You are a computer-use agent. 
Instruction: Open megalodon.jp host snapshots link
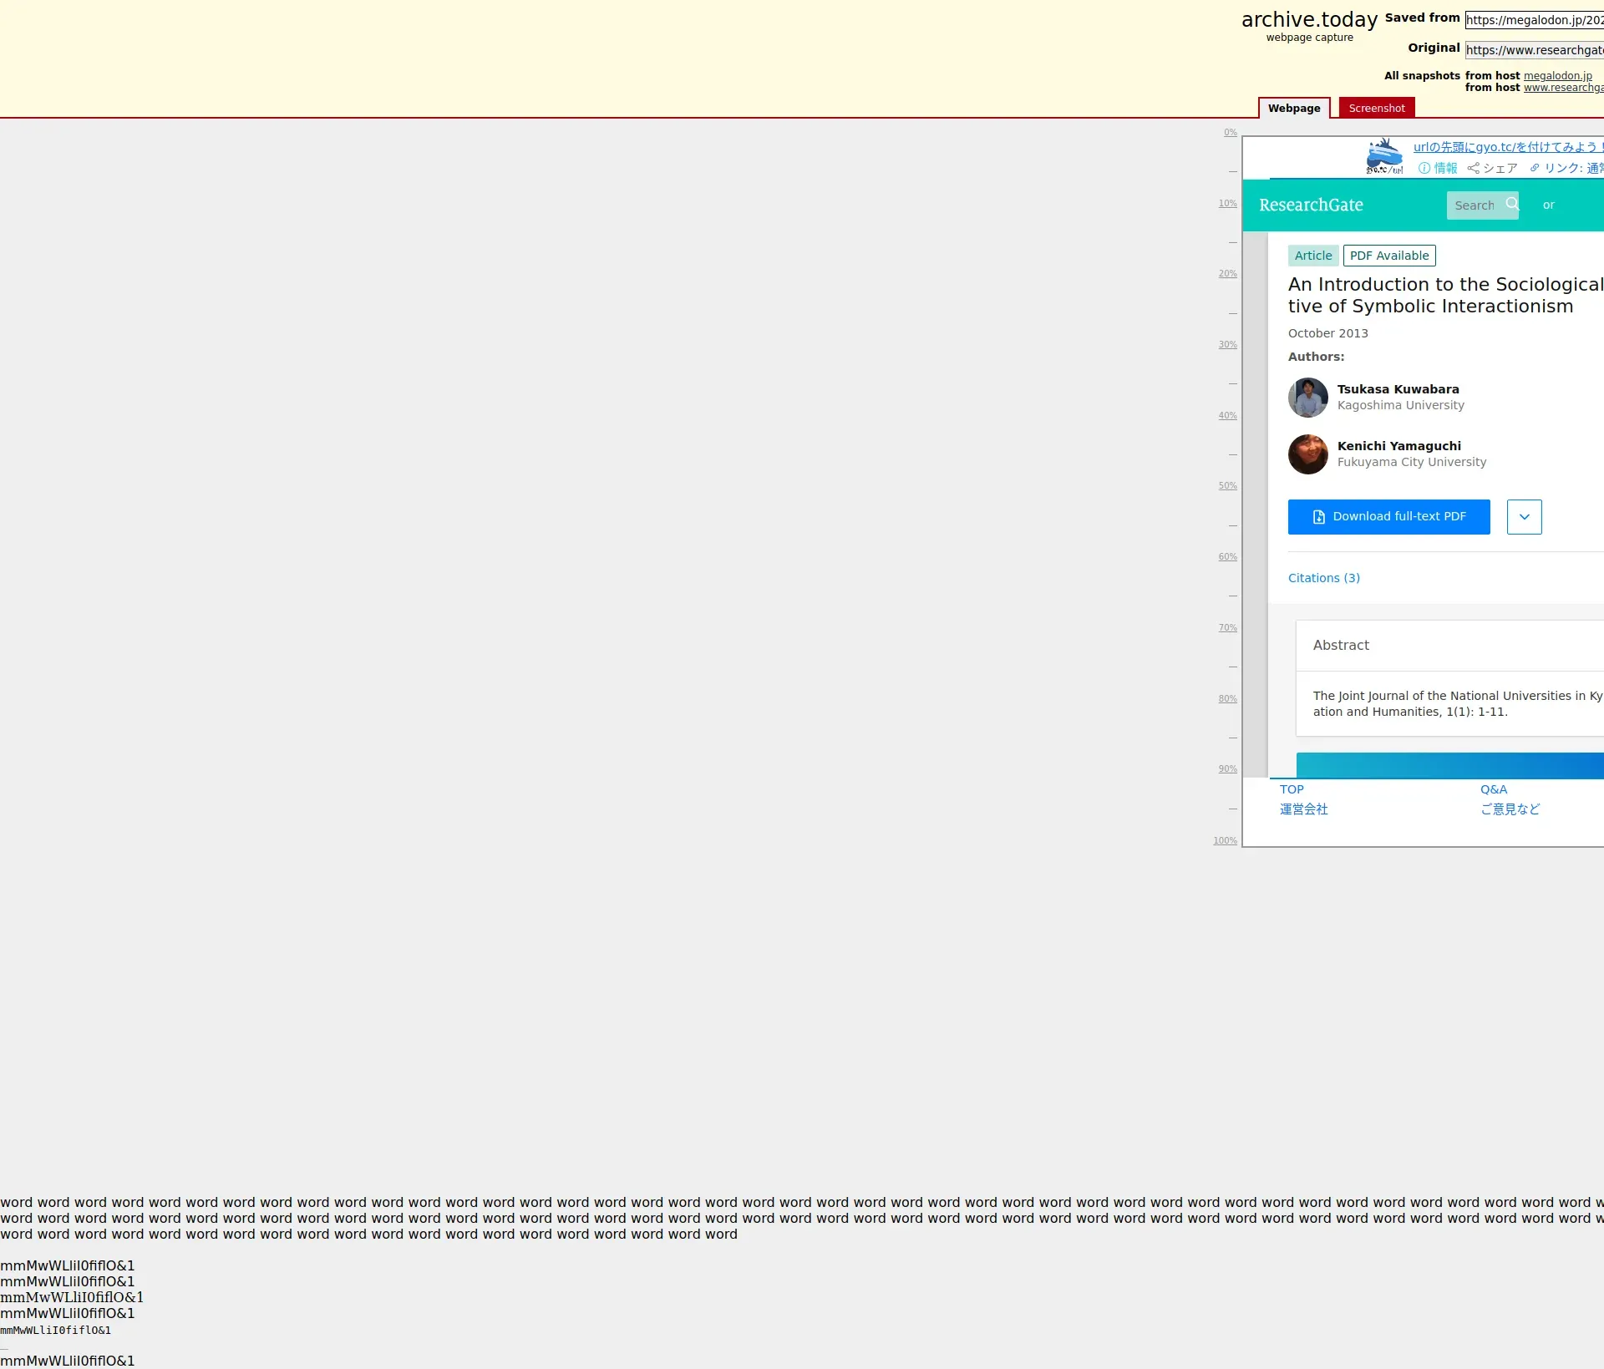point(1557,76)
